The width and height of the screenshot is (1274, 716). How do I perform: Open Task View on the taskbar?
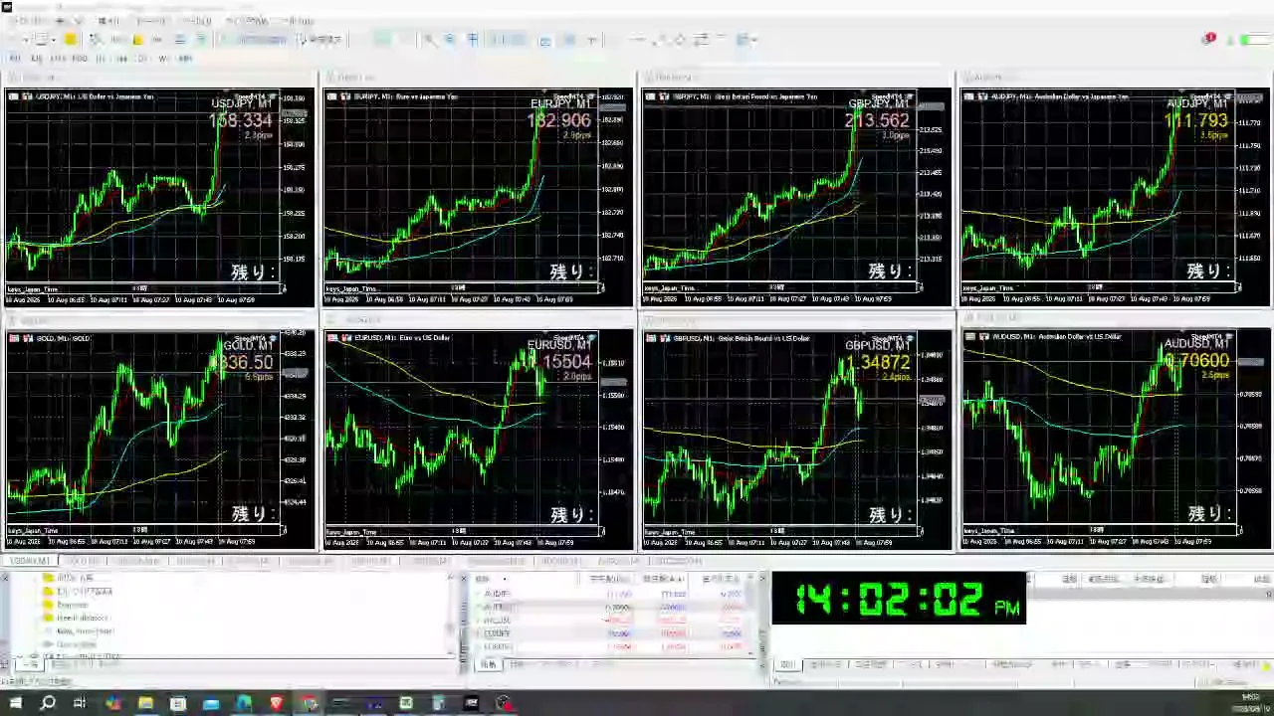click(80, 703)
